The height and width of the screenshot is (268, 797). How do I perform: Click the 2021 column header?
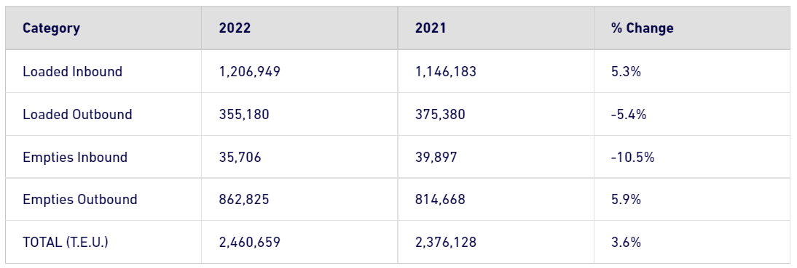tap(431, 28)
